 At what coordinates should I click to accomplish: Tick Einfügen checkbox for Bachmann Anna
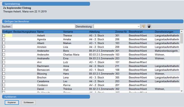4,66
